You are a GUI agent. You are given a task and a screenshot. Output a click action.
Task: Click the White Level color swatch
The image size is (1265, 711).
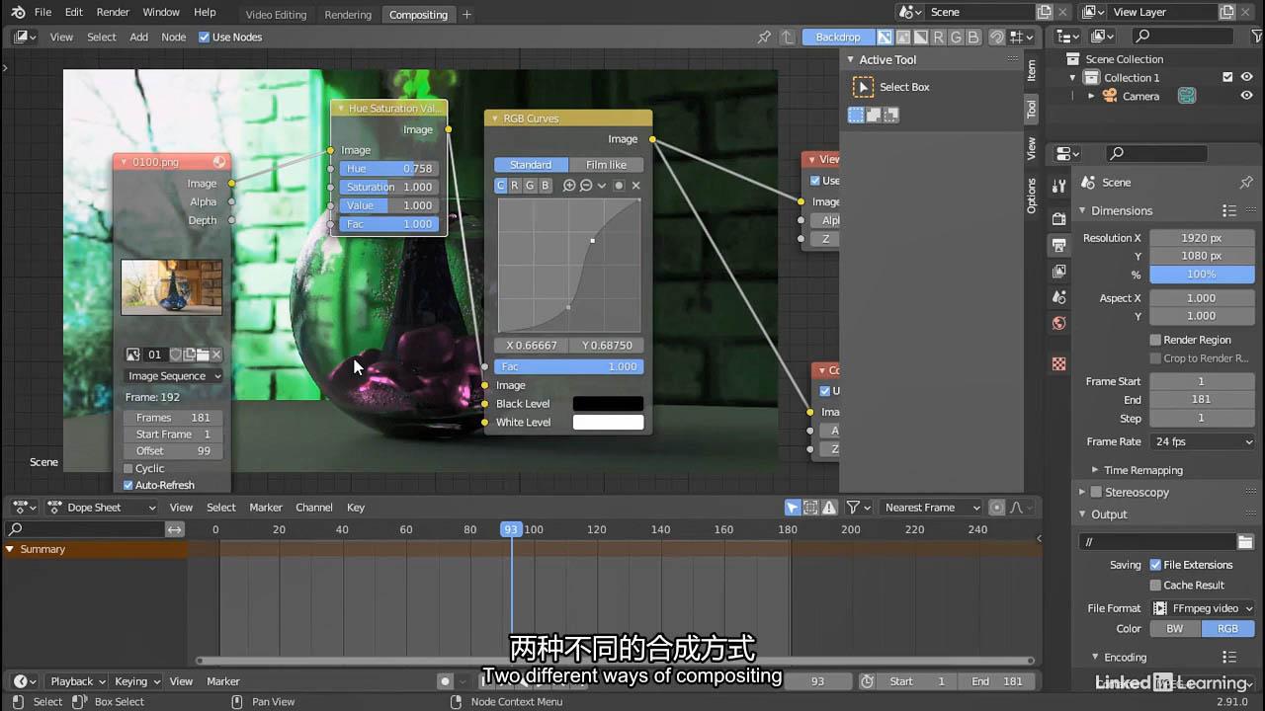point(608,423)
